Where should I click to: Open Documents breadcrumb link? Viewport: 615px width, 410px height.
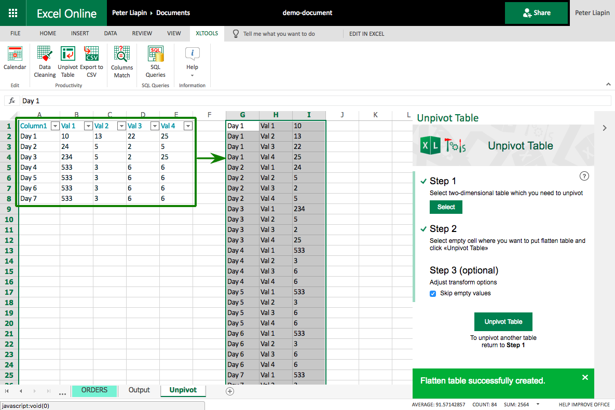tap(173, 13)
